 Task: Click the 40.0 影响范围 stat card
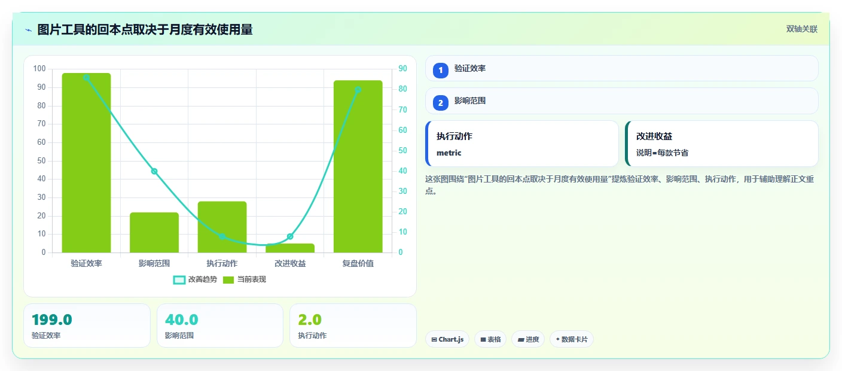[220, 326]
